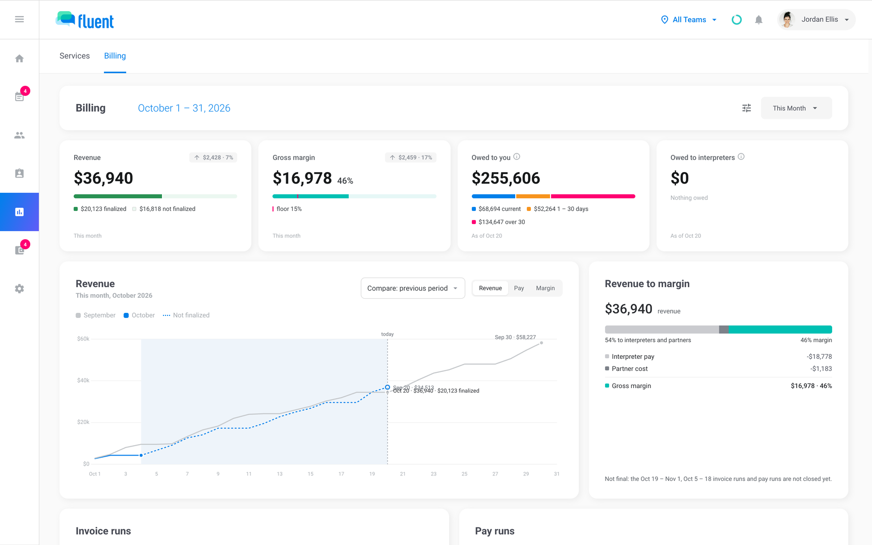Open the hamburger menu
Screen dimensions: 872x545
(19, 19)
